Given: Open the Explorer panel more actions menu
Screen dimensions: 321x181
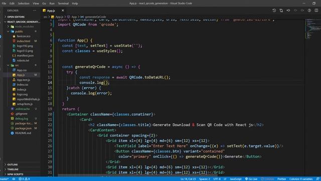Looking at the screenshot, I should tap(35, 11).
